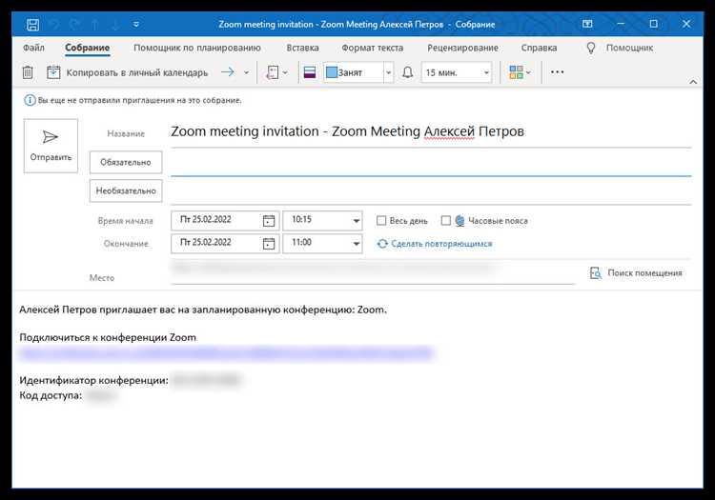Click the Место location field
Screen dimensions: 715x500
(373, 272)
